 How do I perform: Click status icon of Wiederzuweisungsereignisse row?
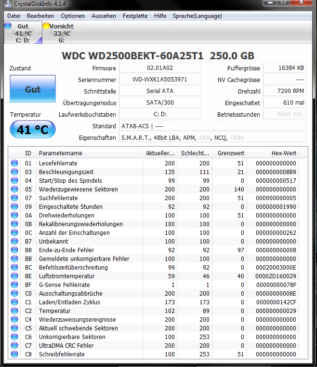14,319
